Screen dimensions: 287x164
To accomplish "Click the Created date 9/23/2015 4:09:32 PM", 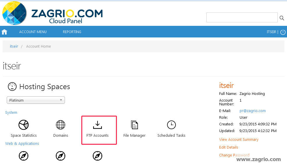I will [x=258, y=124].
